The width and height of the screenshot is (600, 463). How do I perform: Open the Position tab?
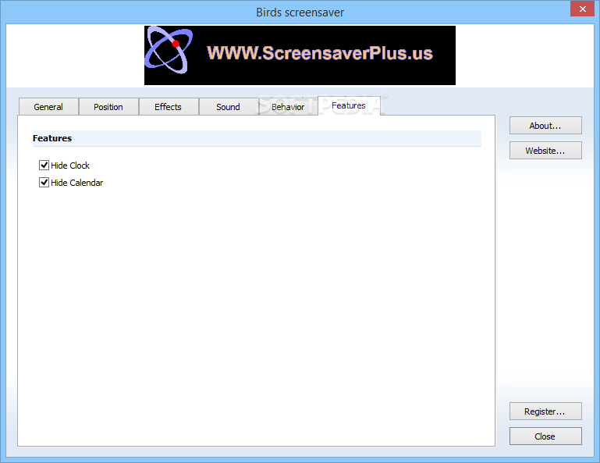(x=108, y=107)
